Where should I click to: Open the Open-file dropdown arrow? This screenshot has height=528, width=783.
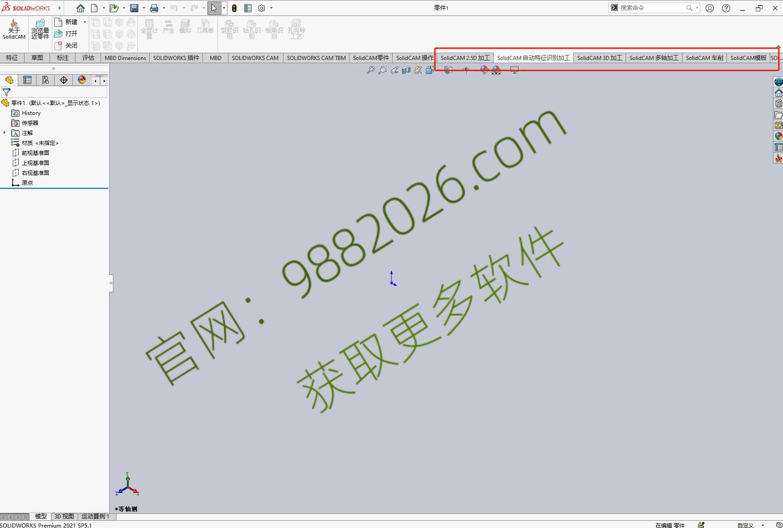[x=124, y=8]
